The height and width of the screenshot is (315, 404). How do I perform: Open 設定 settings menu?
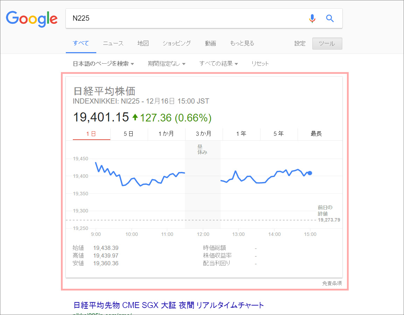point(300,43)
